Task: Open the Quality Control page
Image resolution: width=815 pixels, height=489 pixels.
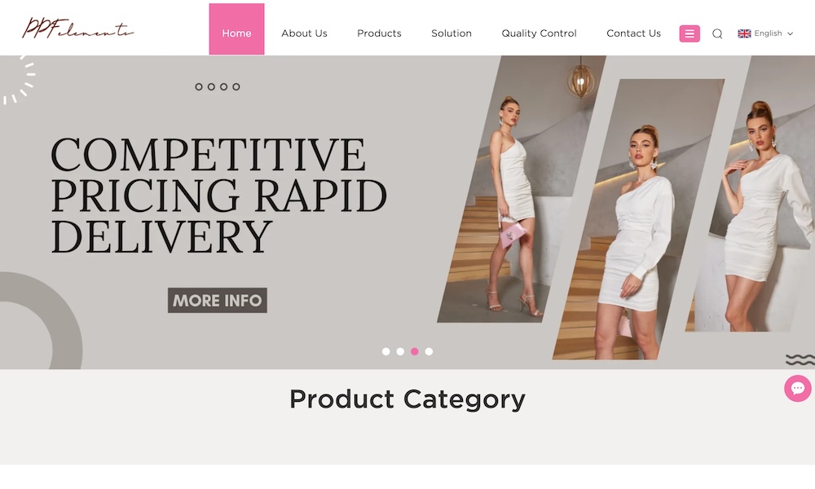Action: coord(539,33)
